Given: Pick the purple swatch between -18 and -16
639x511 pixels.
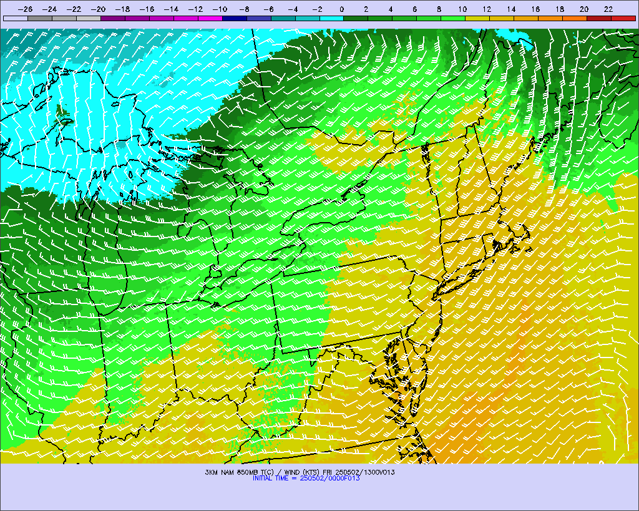Looking at the screenshot, I should [137, 18].
